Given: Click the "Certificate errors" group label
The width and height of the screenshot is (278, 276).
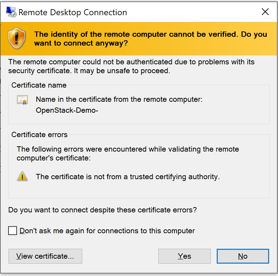Looking at the screenshot, I should tap(39, 135).
